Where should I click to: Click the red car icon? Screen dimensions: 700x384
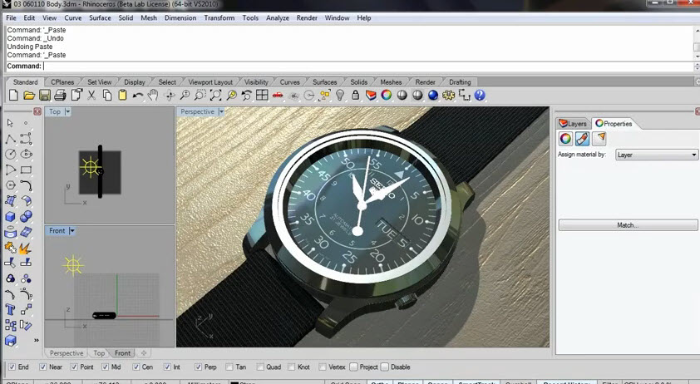pos(278,95)
